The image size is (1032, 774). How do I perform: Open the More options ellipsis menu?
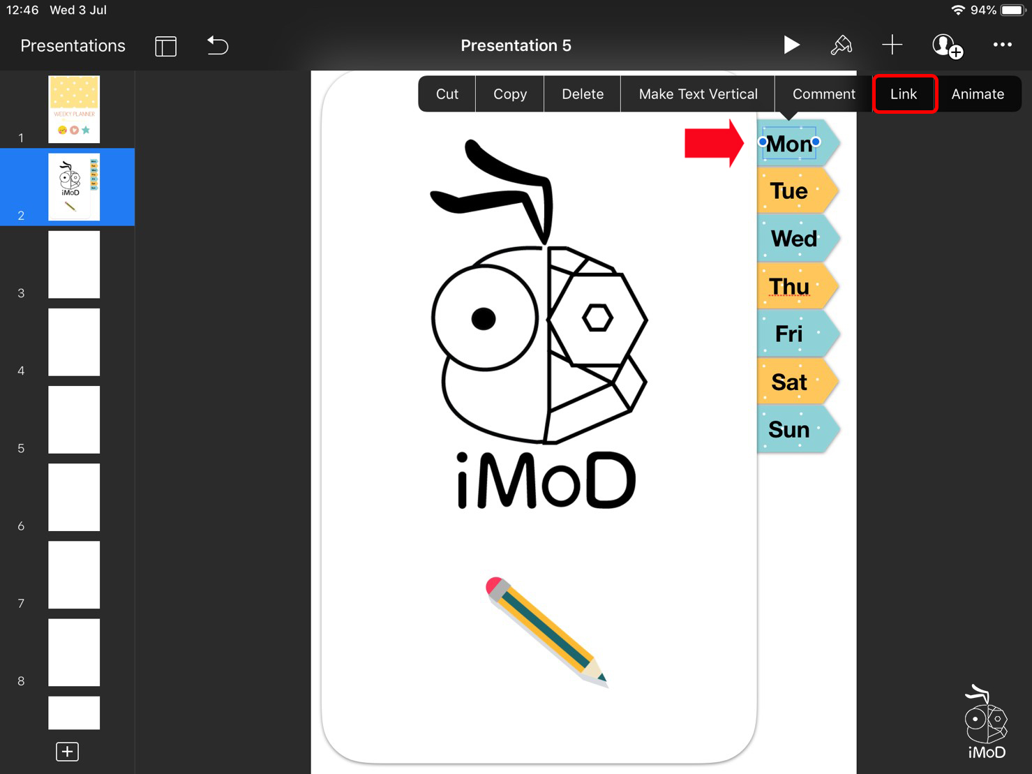1002,45
